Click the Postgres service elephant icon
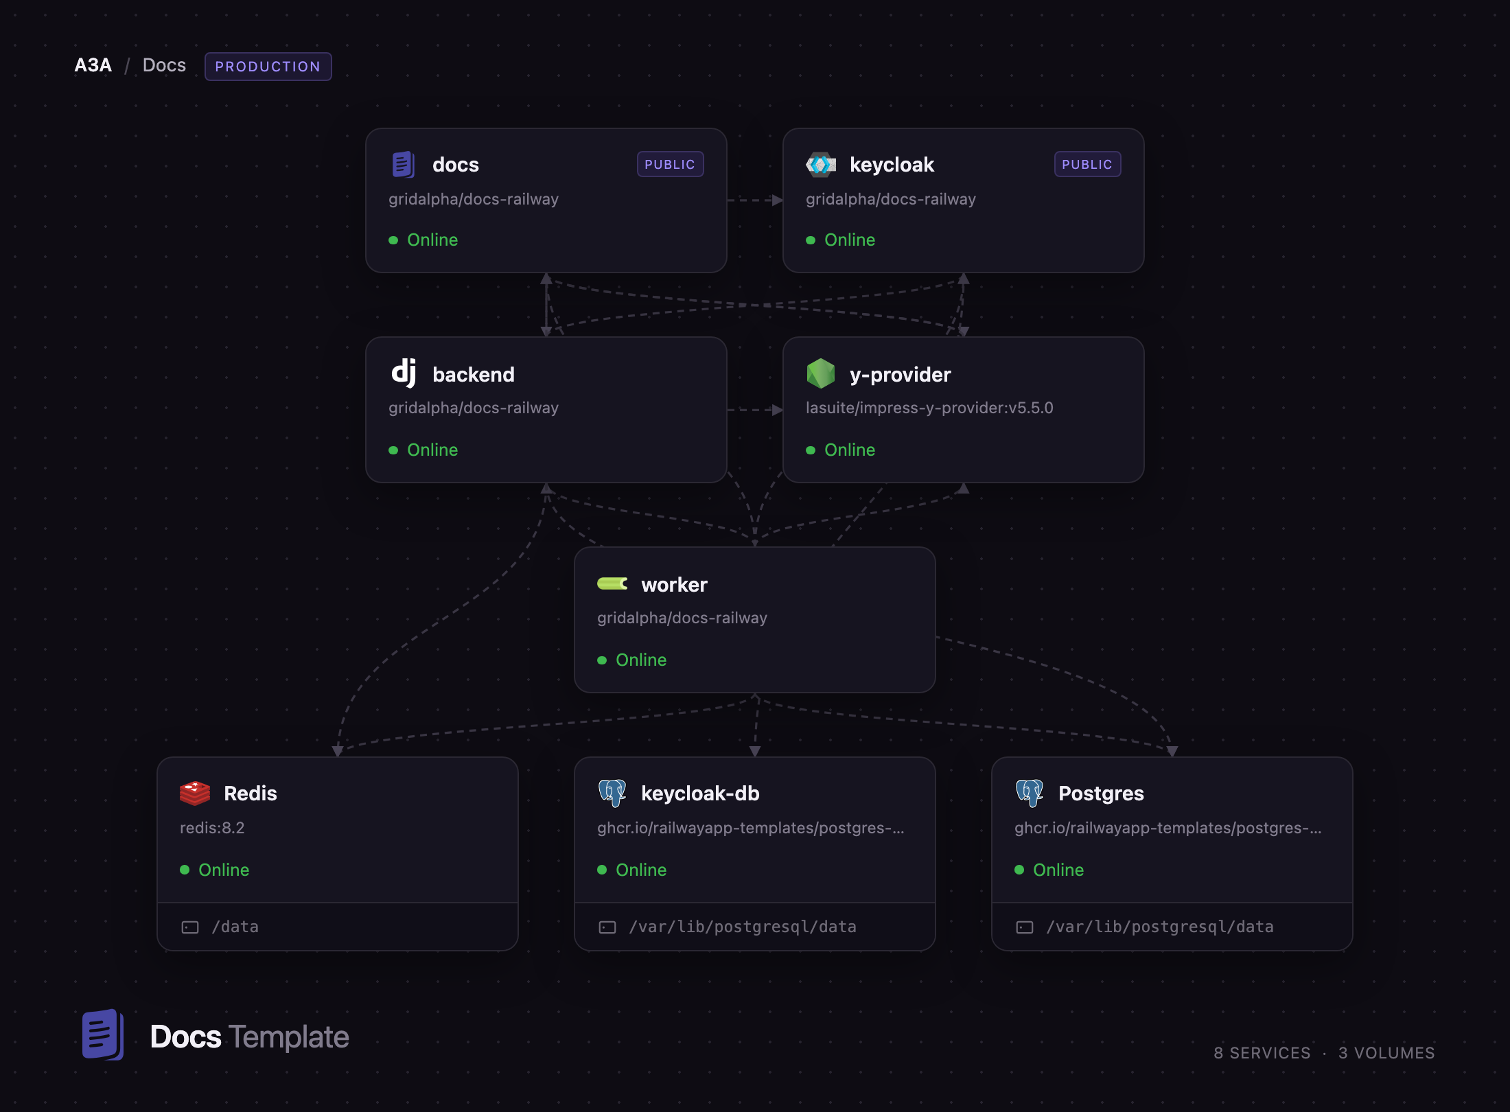 (1030, 793)
